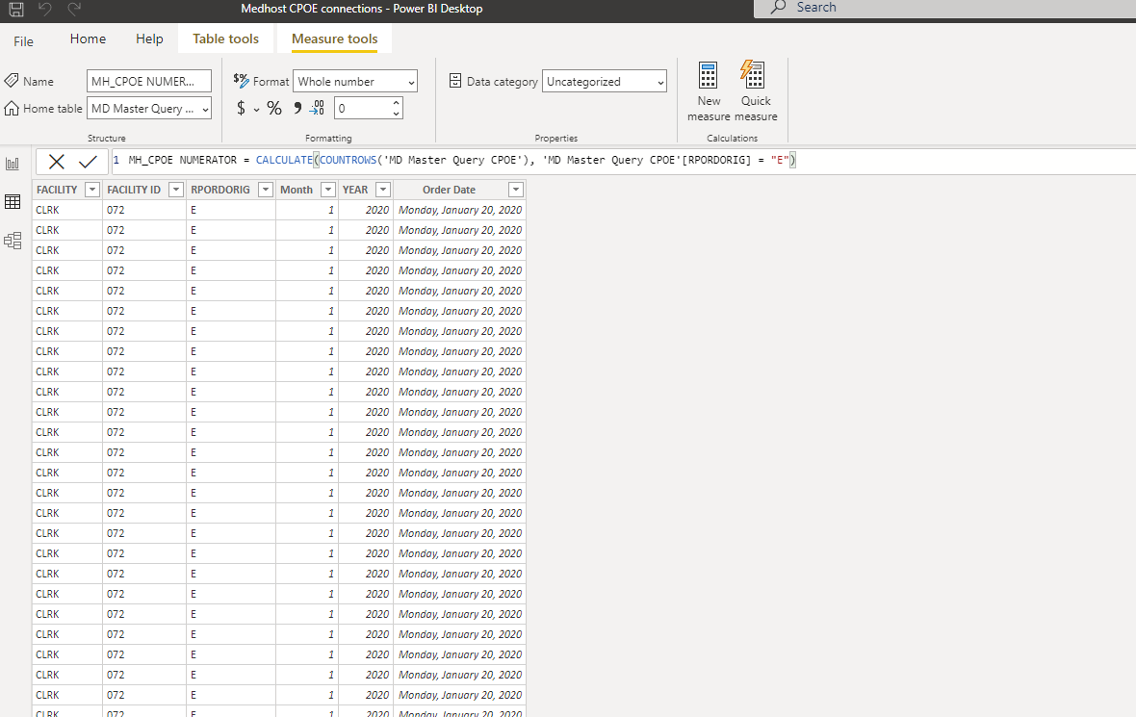Click the Search box in title bar
This screenshot has height=717, width=1136.
point(944,8)
